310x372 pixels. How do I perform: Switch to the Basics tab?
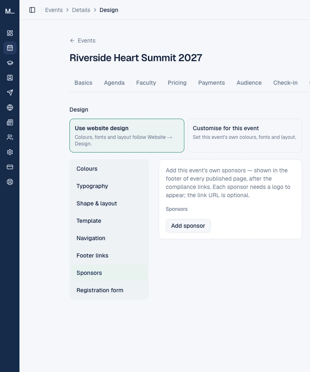point(83,83)
